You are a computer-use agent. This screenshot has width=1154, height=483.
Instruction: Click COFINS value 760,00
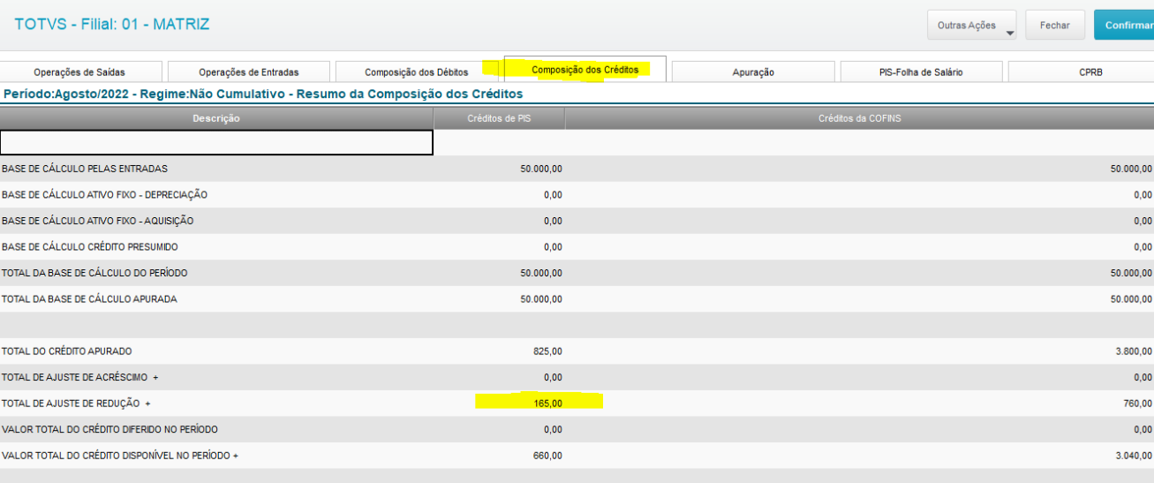1137,404
